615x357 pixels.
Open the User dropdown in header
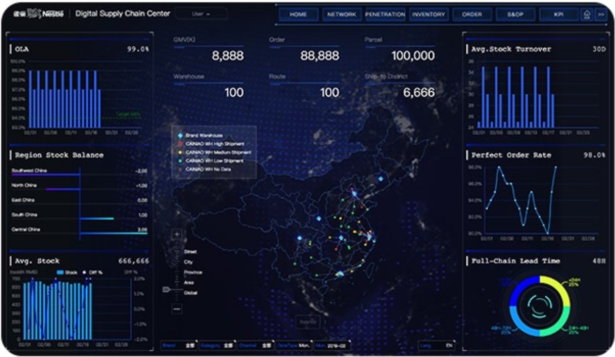(x=201, y=14)
